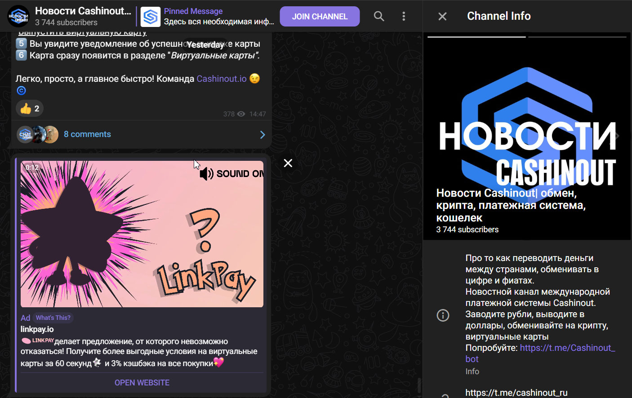The image size is (632, 398).
Task: Play the LinkPay ad video
Action: [142, 234]
